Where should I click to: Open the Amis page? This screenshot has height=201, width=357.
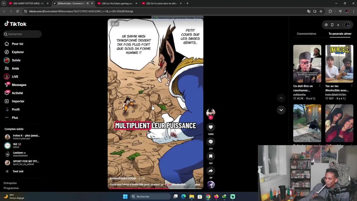click(x=15, y=68)
